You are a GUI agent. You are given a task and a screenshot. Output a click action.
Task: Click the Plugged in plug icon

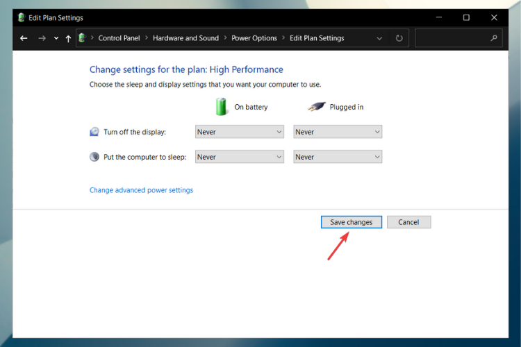coord(316,107)
